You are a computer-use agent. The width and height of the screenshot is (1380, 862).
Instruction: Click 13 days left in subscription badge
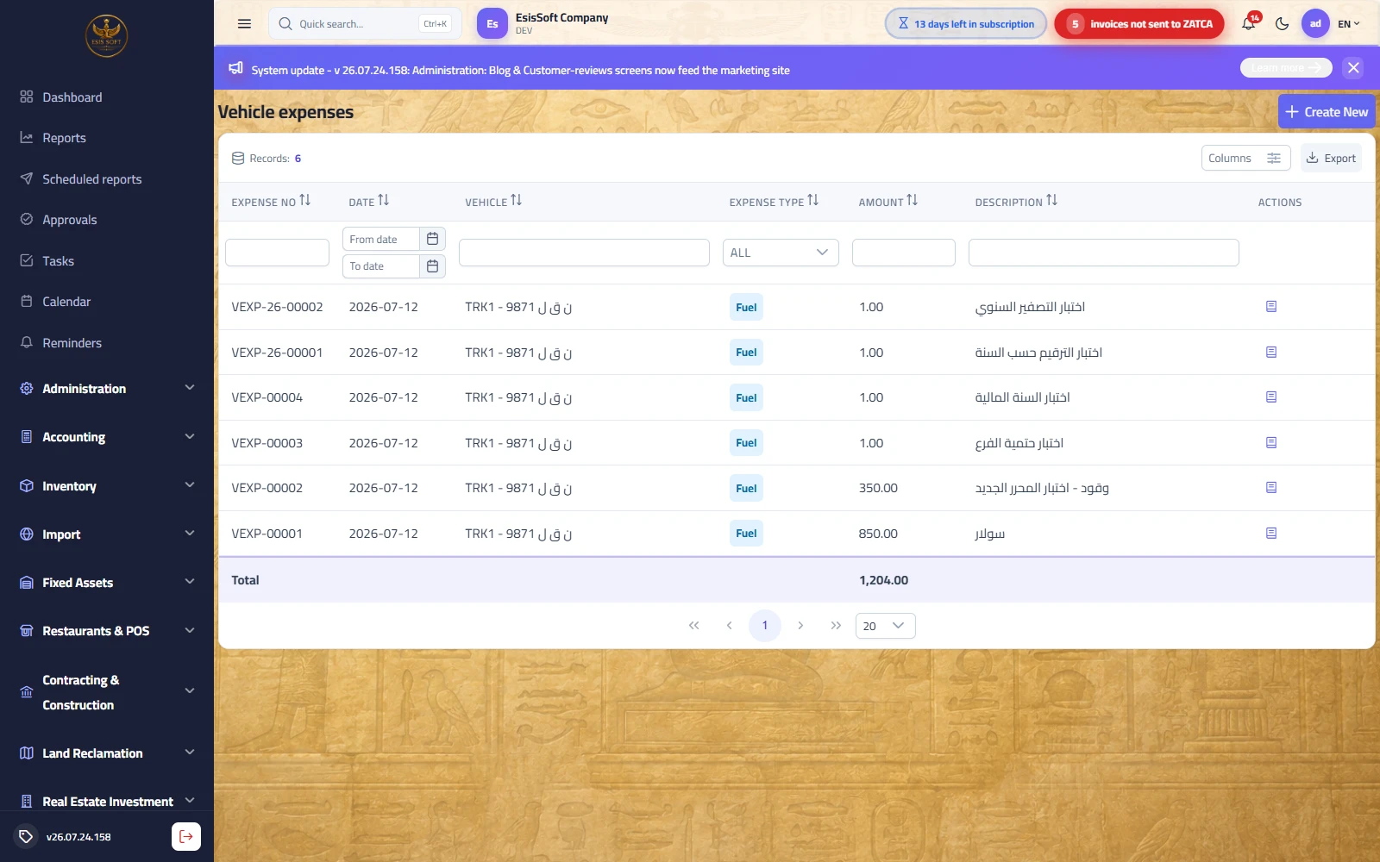tap(966, 24)
